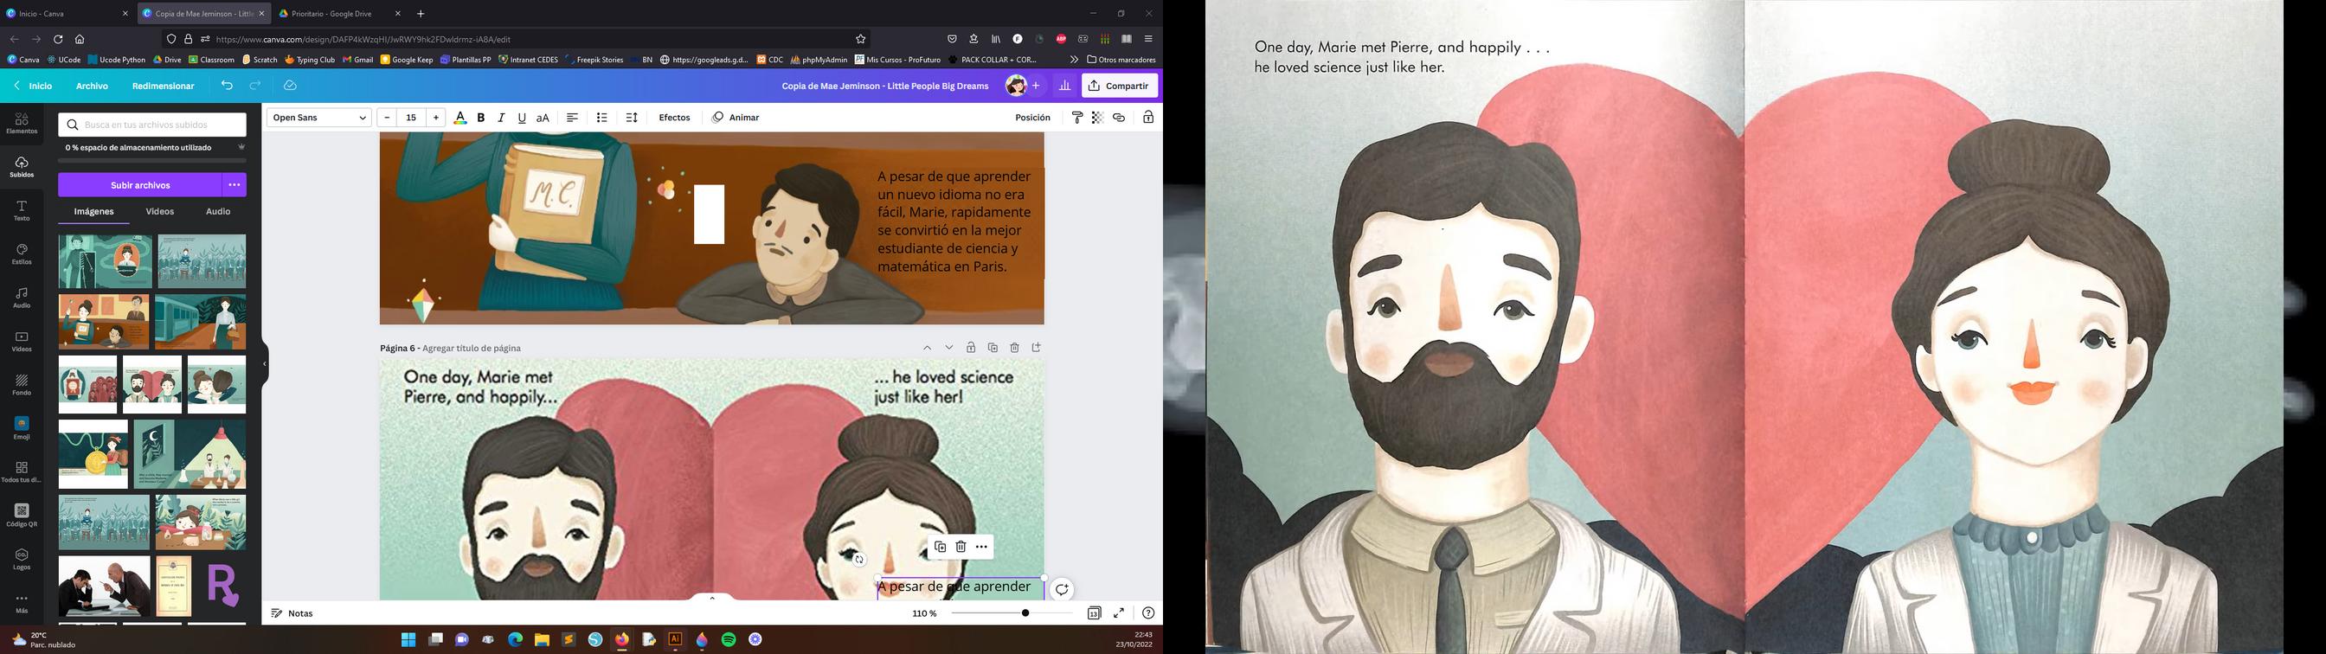Decrease font size with minus button

click(387, 118)
